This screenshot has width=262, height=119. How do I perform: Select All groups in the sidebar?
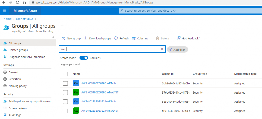pos(28,43)
